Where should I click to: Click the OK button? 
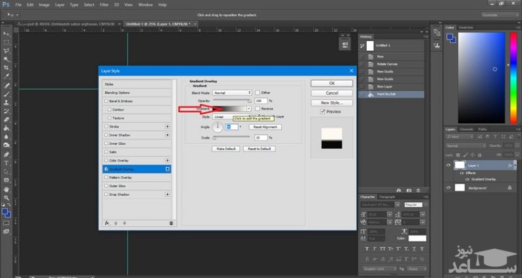click(x=331, y=84)
